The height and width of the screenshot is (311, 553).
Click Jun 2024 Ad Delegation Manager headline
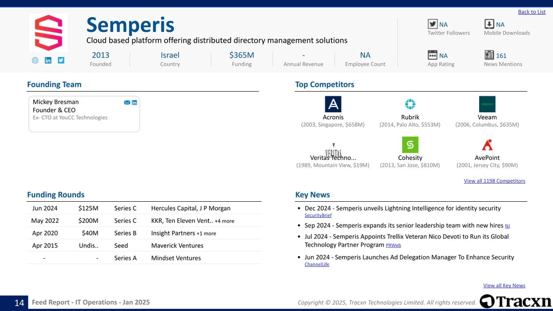(409, 257)
